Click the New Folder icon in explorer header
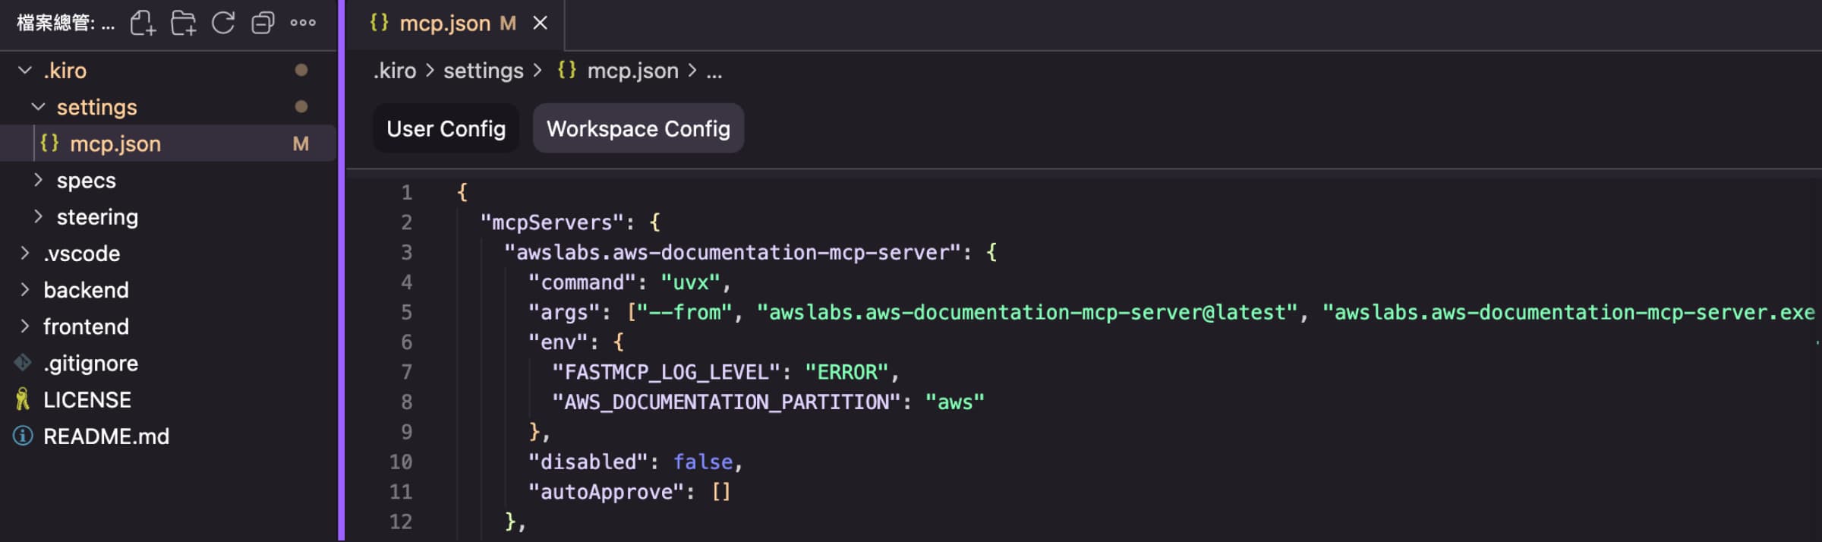The width and height of the screenshot is (1822, 542). pyautogui.click(x=183, y=23)
